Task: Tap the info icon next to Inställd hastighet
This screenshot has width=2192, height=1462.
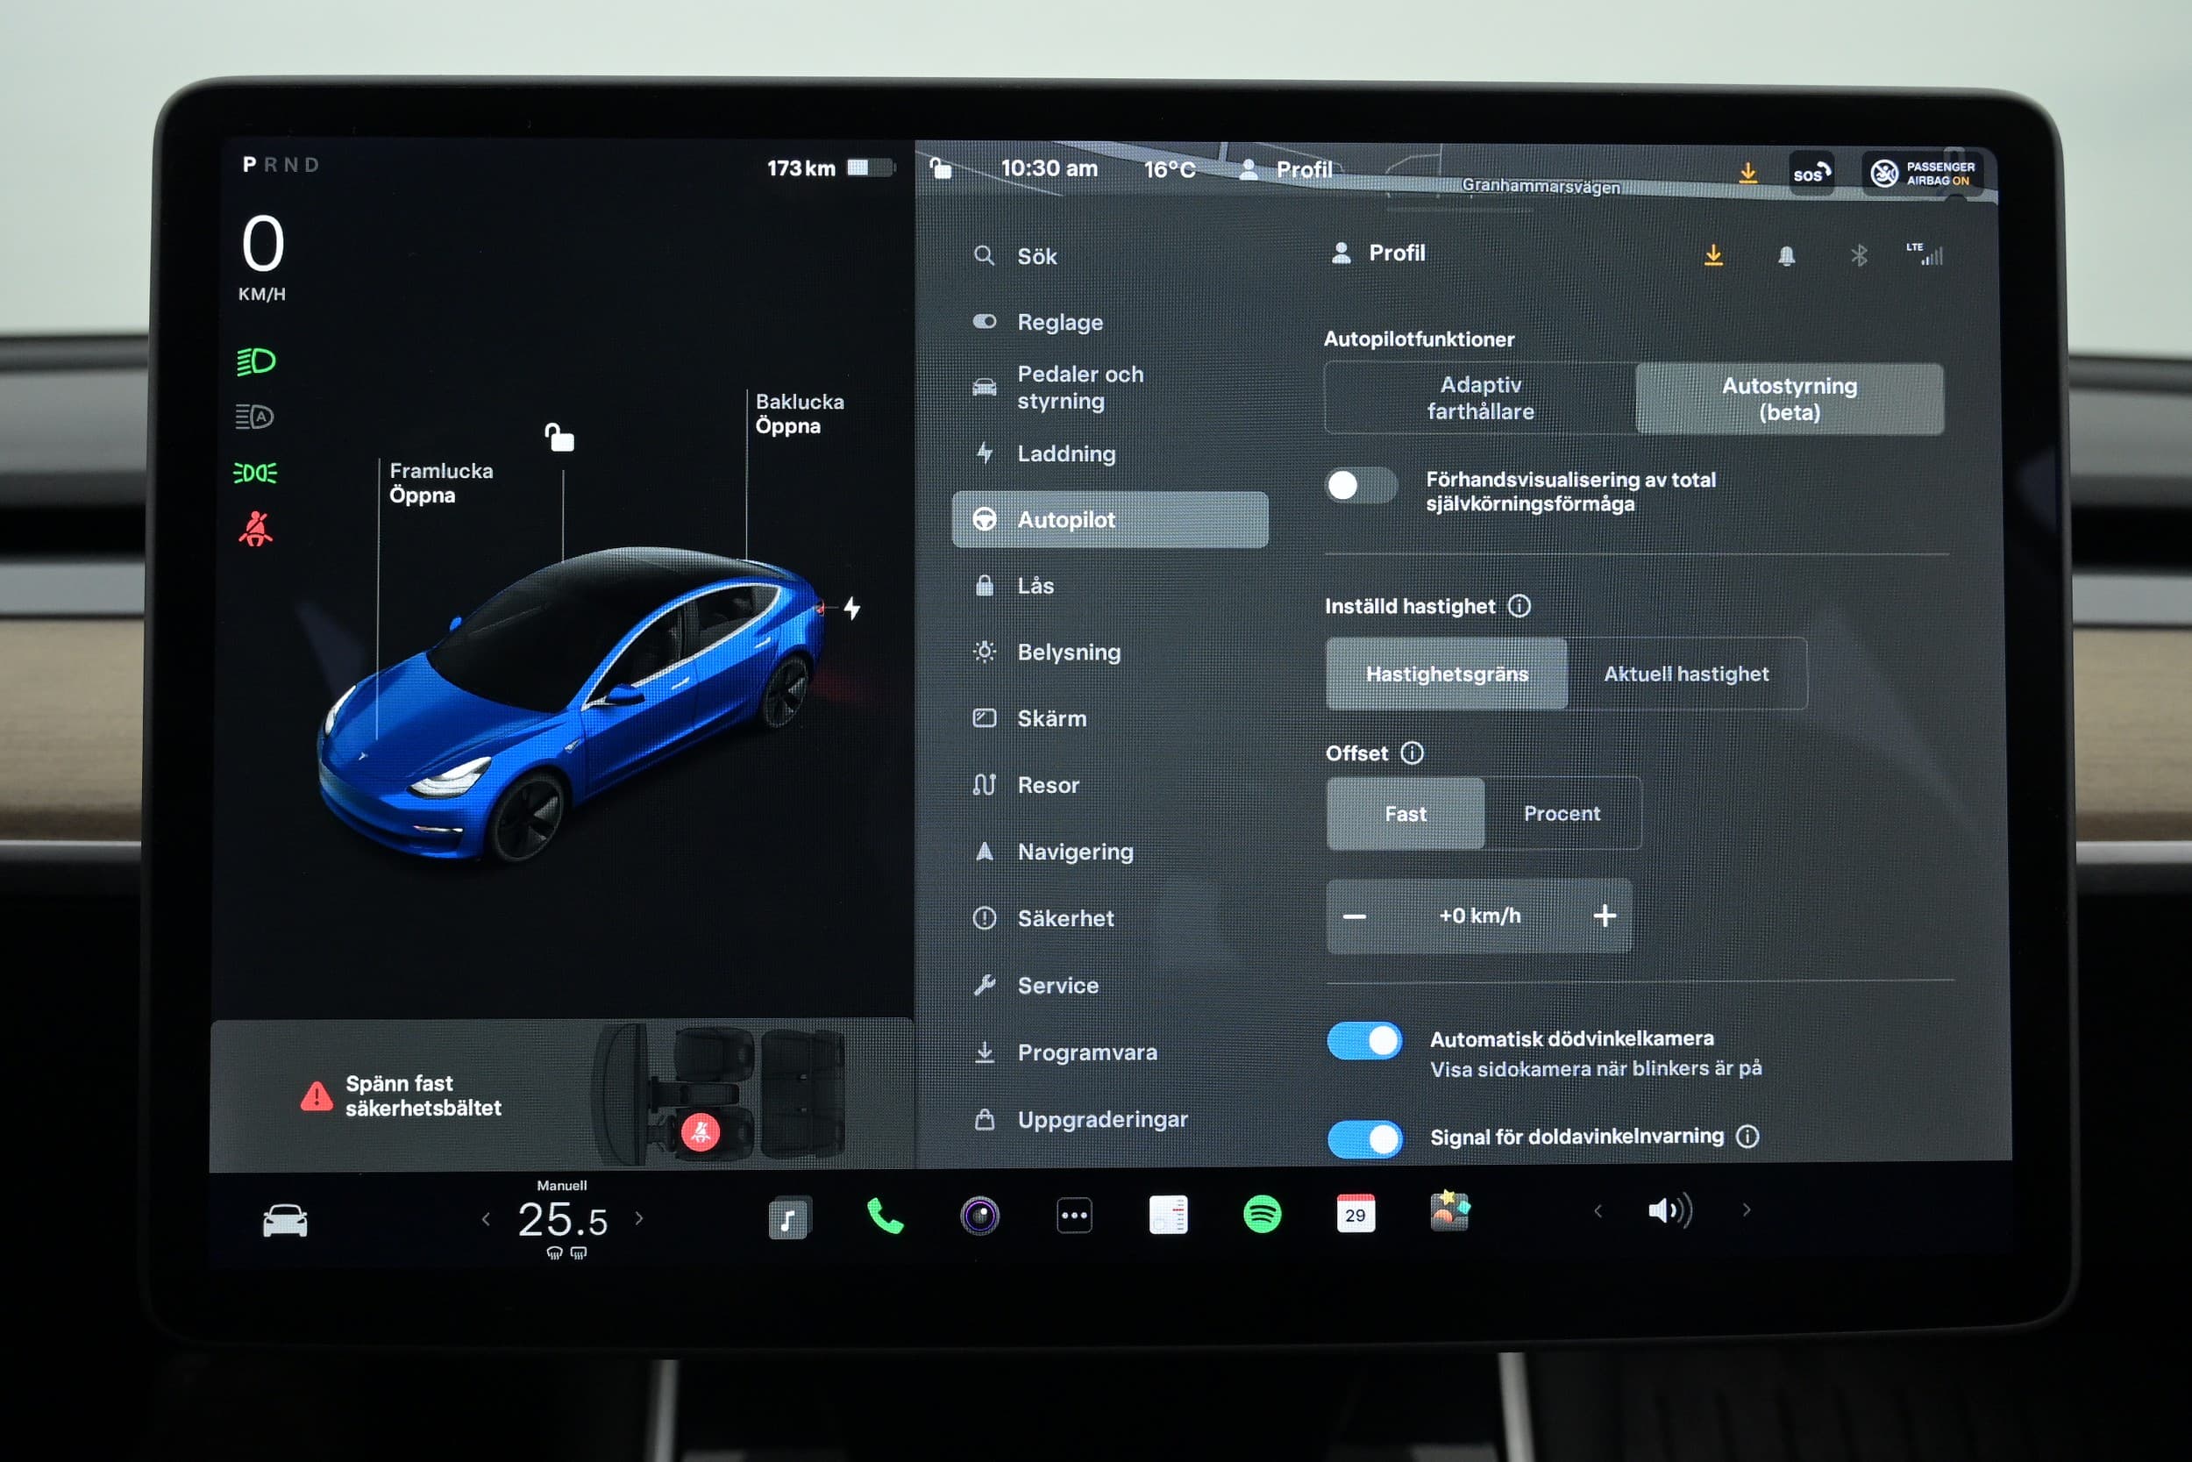Action: (1519, 606)
